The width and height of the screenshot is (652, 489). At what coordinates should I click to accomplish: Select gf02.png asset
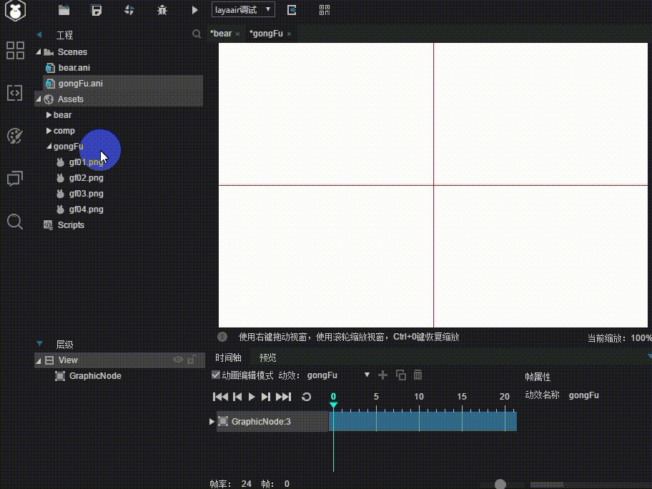coord(86,178)
